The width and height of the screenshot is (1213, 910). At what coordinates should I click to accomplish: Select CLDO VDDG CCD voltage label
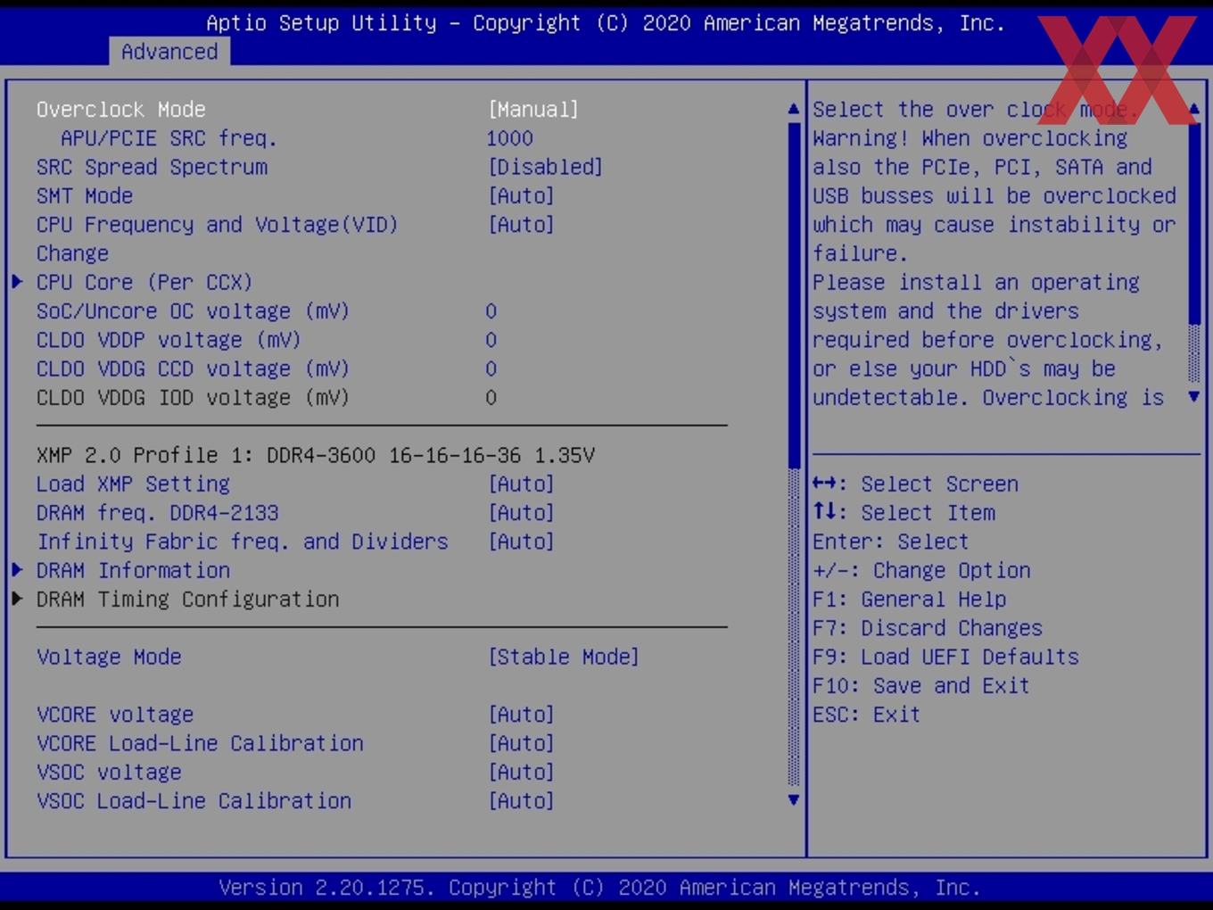click(x=194, y=368)
